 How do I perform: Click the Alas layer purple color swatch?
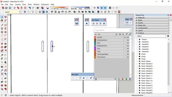[95, 48]
